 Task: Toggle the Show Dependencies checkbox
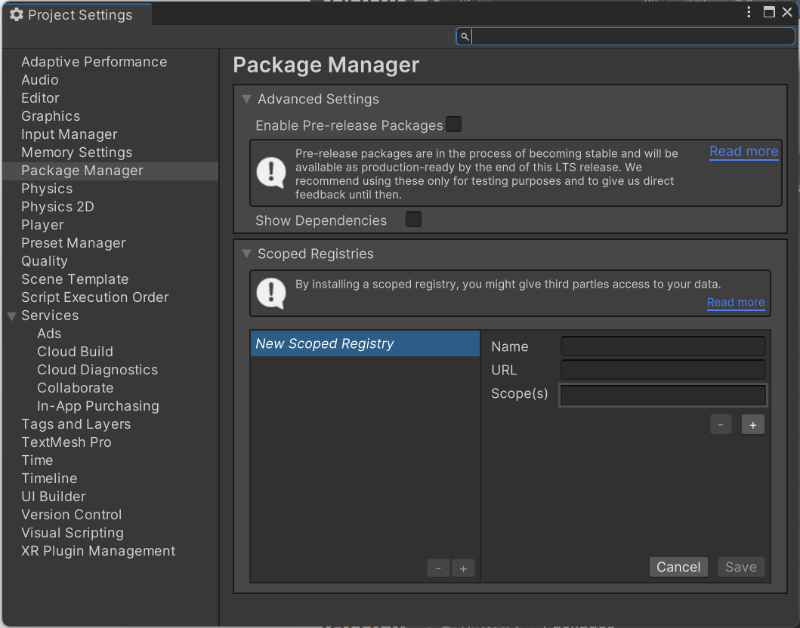413,220
